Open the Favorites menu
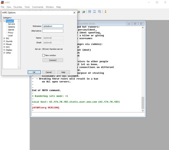 point(18,7)
